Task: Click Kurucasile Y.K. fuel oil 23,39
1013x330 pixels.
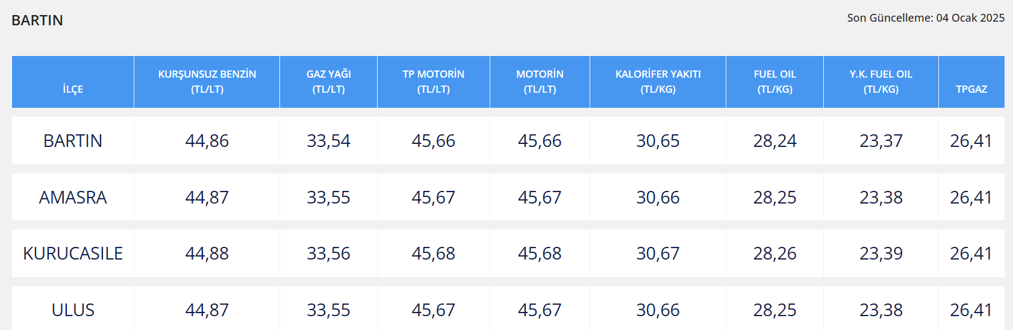Action: point(881,254)
